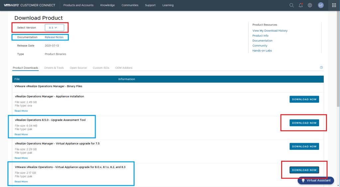This screenshot has width=340, height=187.
Task: Download the Appliance installation ova file
Action: click(x=304, y=99)
